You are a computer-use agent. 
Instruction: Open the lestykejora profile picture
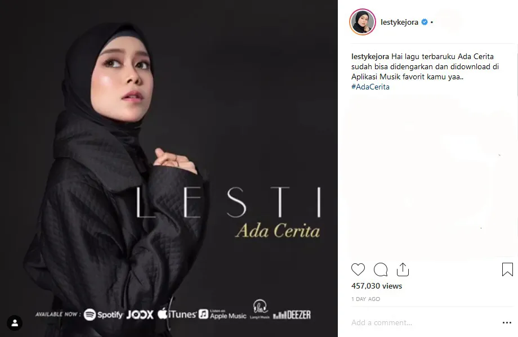pyautogui.click(x=363, y=22)
